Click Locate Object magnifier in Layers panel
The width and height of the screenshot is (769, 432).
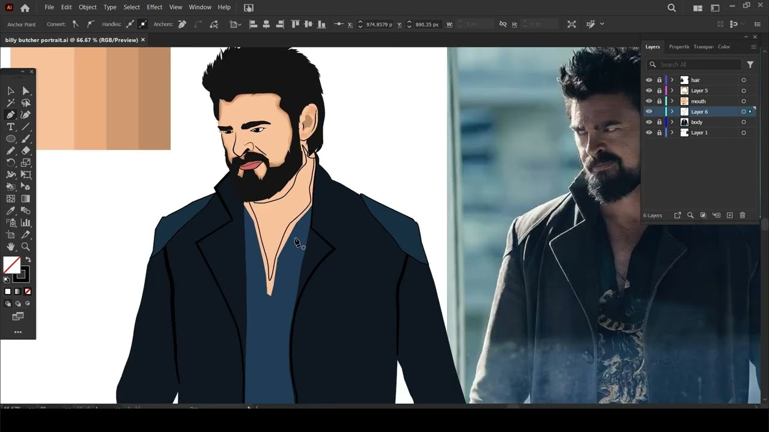point(690,215)
